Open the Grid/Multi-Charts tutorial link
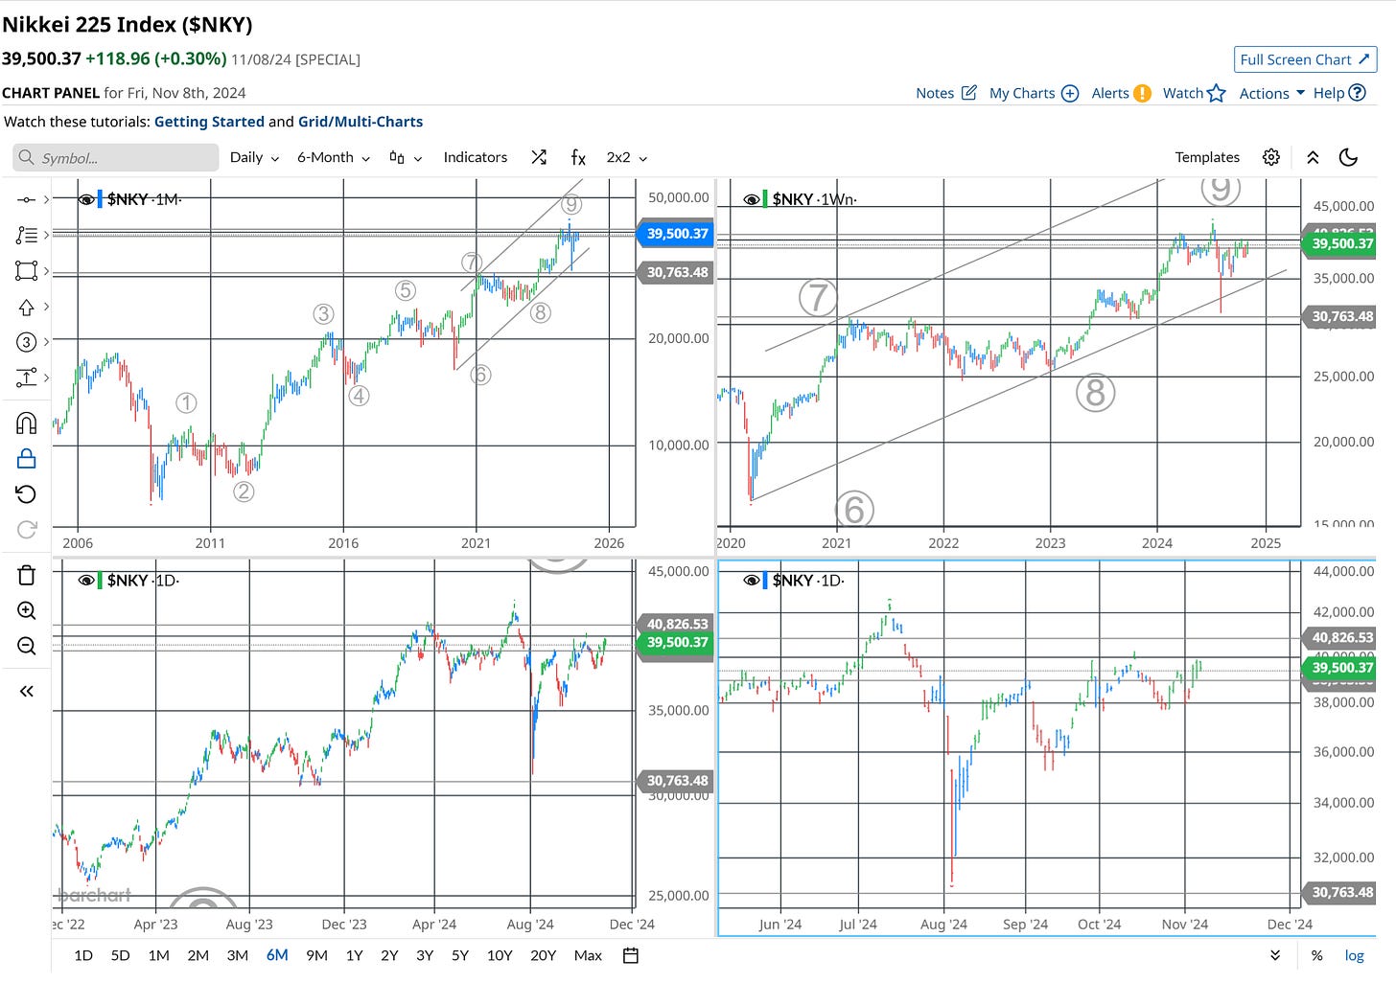 click(361, 122)
